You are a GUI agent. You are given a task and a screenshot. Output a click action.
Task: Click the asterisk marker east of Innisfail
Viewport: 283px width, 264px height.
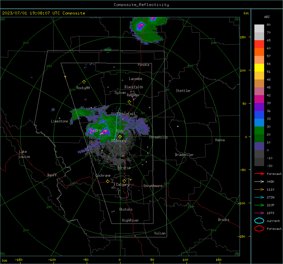149,108
